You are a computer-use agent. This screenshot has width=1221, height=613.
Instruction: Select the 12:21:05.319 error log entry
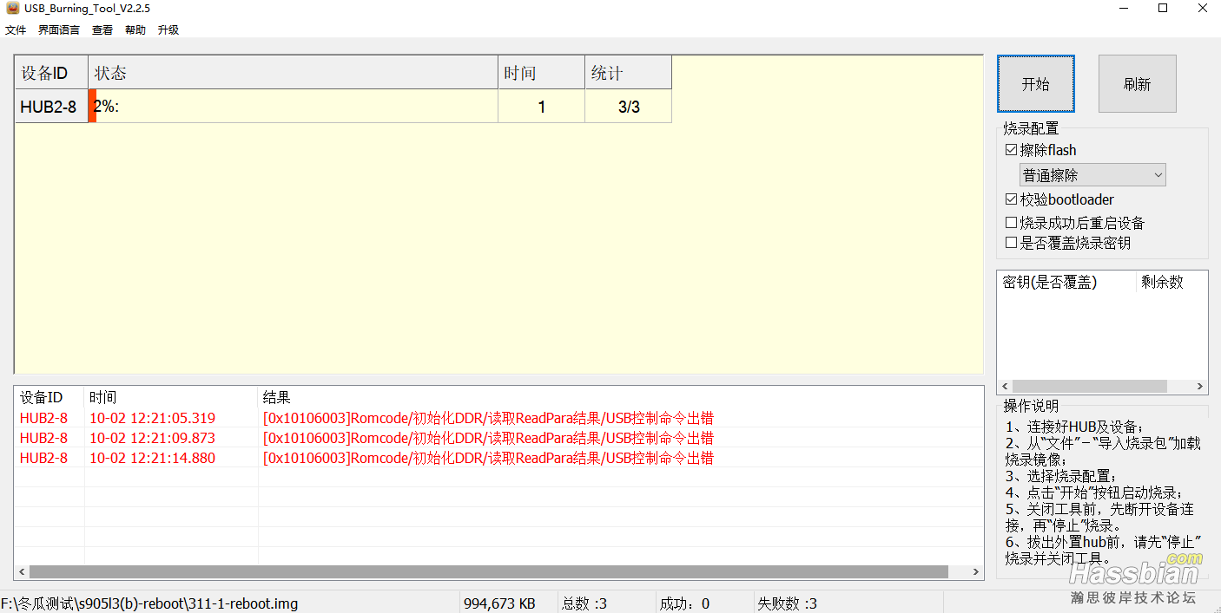coord(152,418)
